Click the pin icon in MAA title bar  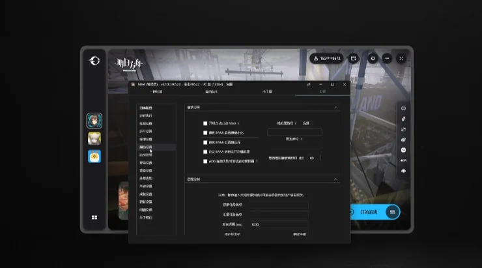[309, 84]
